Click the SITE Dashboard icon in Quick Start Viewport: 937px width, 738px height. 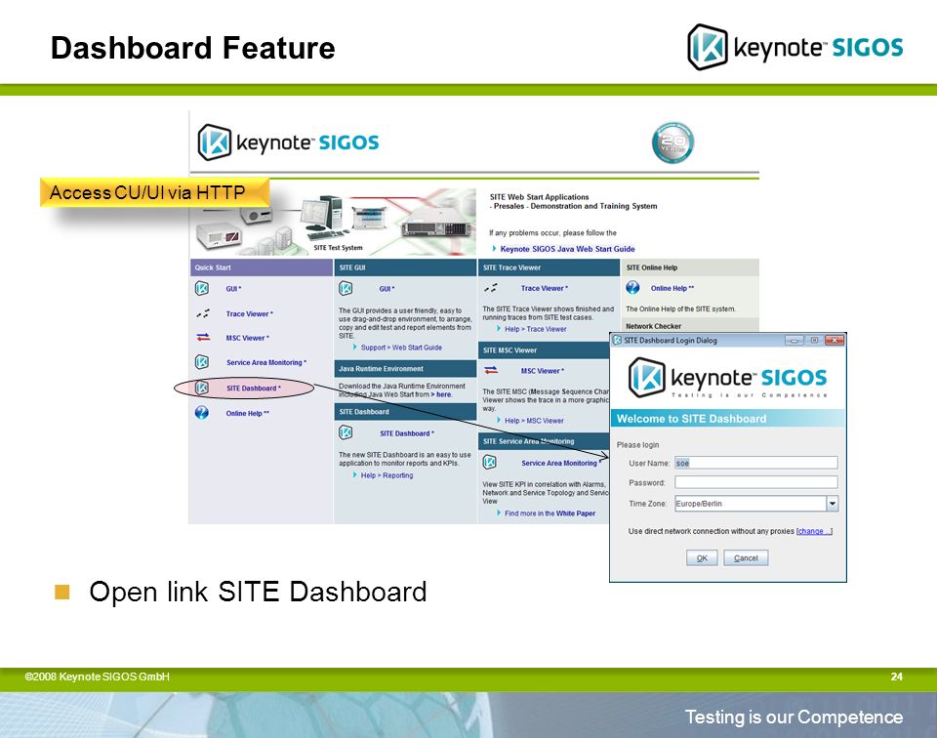point(202,388)
